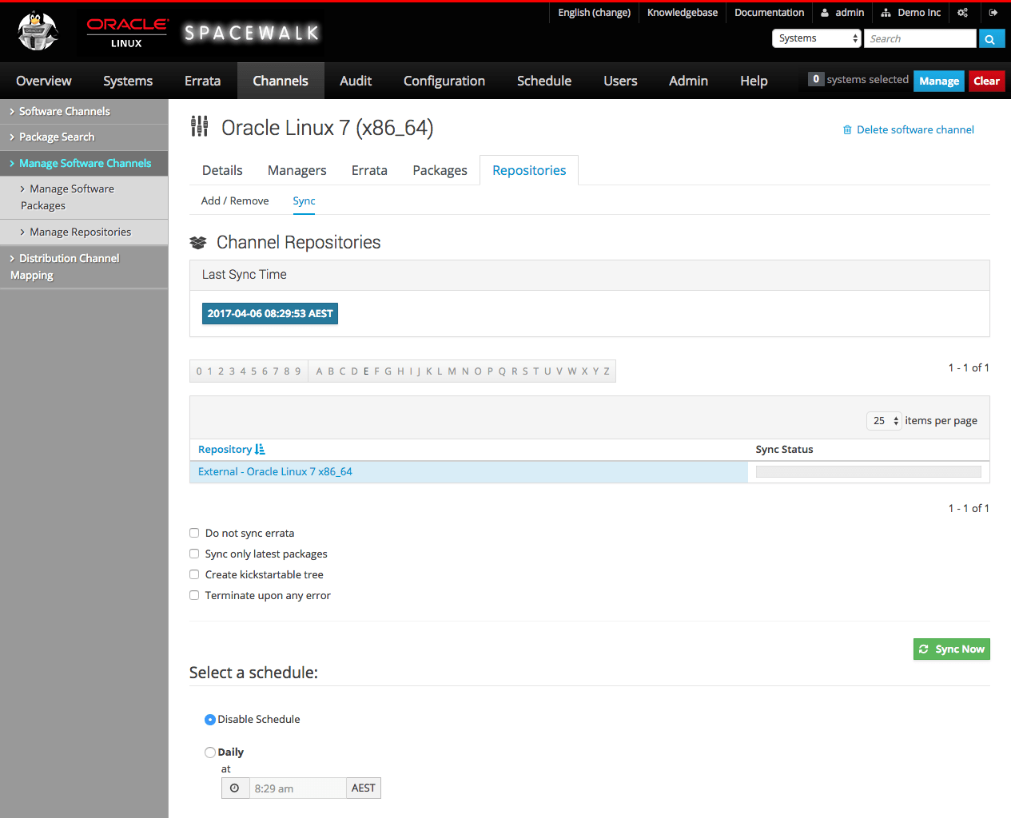Open the Systems search type dropdown
Viewport: 1011px width, 818px height.
pos(817,38)
